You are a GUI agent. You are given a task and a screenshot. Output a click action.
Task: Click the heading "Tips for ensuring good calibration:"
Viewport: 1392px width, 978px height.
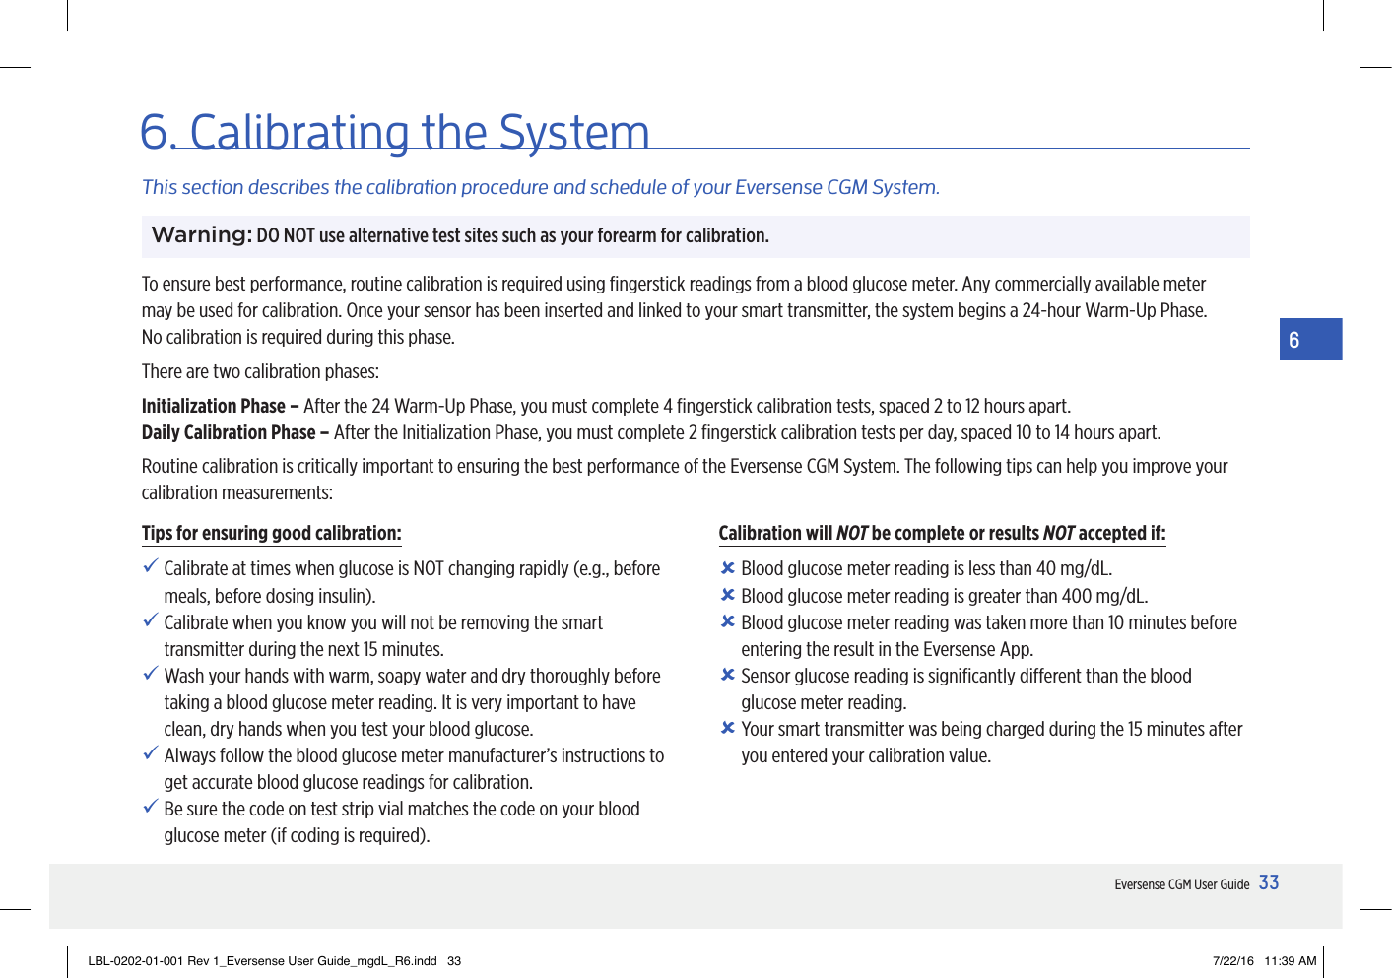272,533
